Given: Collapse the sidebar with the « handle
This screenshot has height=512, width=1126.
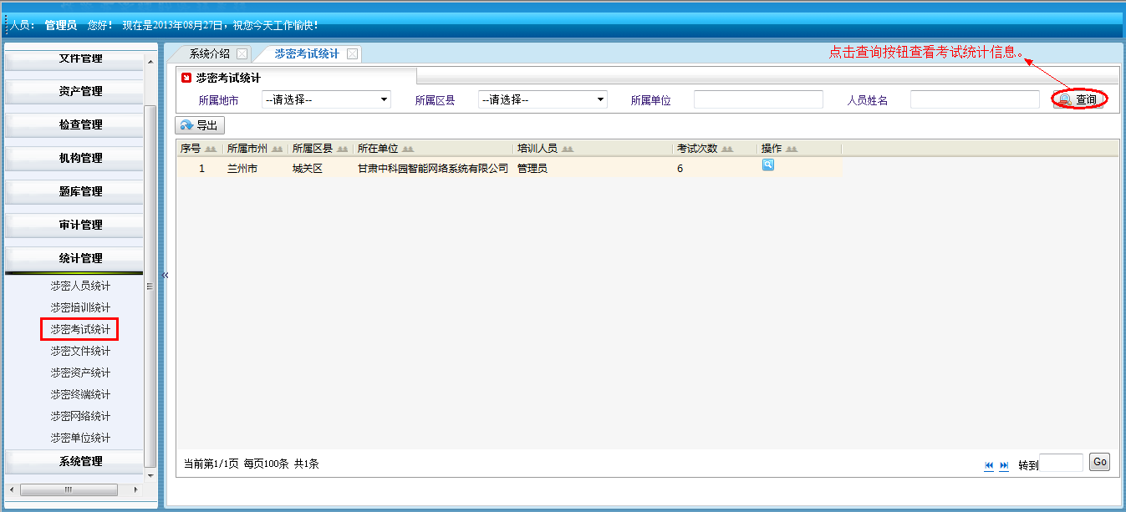Looking at the screenshot, I should [165, 275].
